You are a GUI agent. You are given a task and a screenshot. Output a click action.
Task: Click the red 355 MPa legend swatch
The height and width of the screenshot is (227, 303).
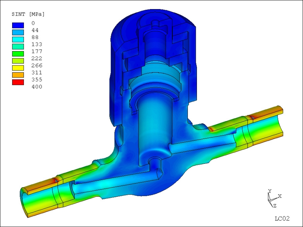pyautogui.click(x=18, y=82)
